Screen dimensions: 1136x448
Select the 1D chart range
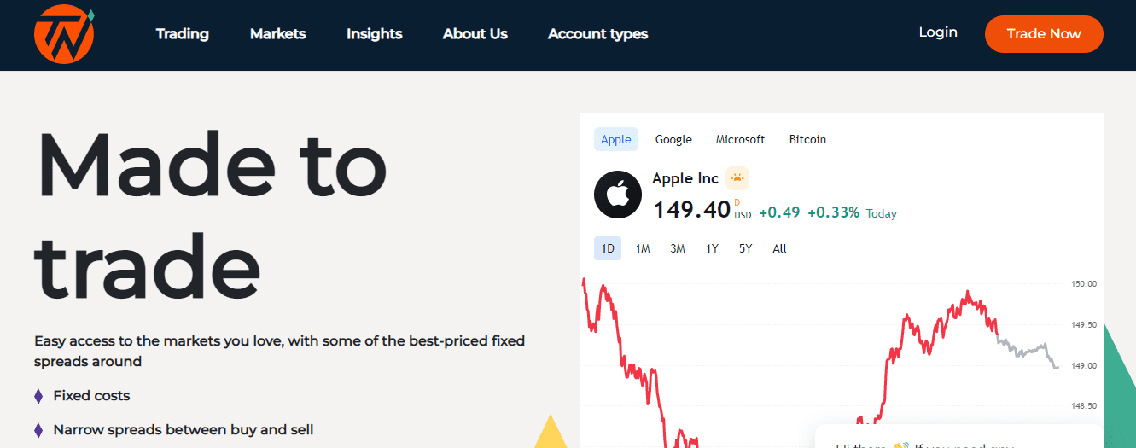(608, 248)
